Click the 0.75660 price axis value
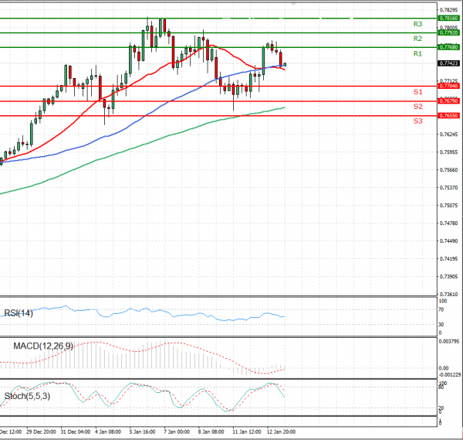463x440 pixels. click(x=449, y=170)
